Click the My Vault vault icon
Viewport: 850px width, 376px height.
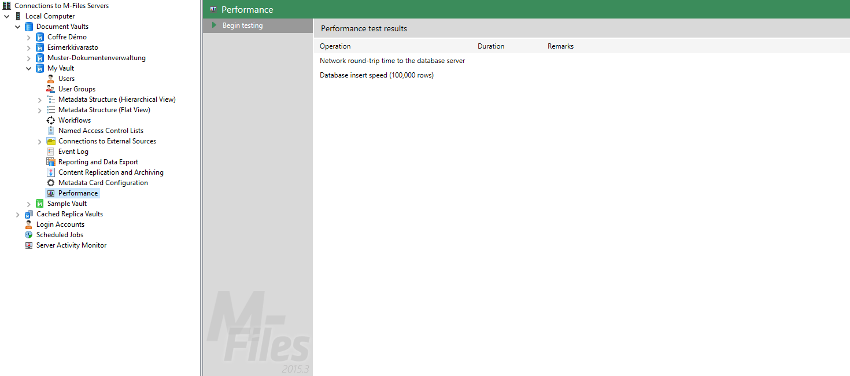40,68
